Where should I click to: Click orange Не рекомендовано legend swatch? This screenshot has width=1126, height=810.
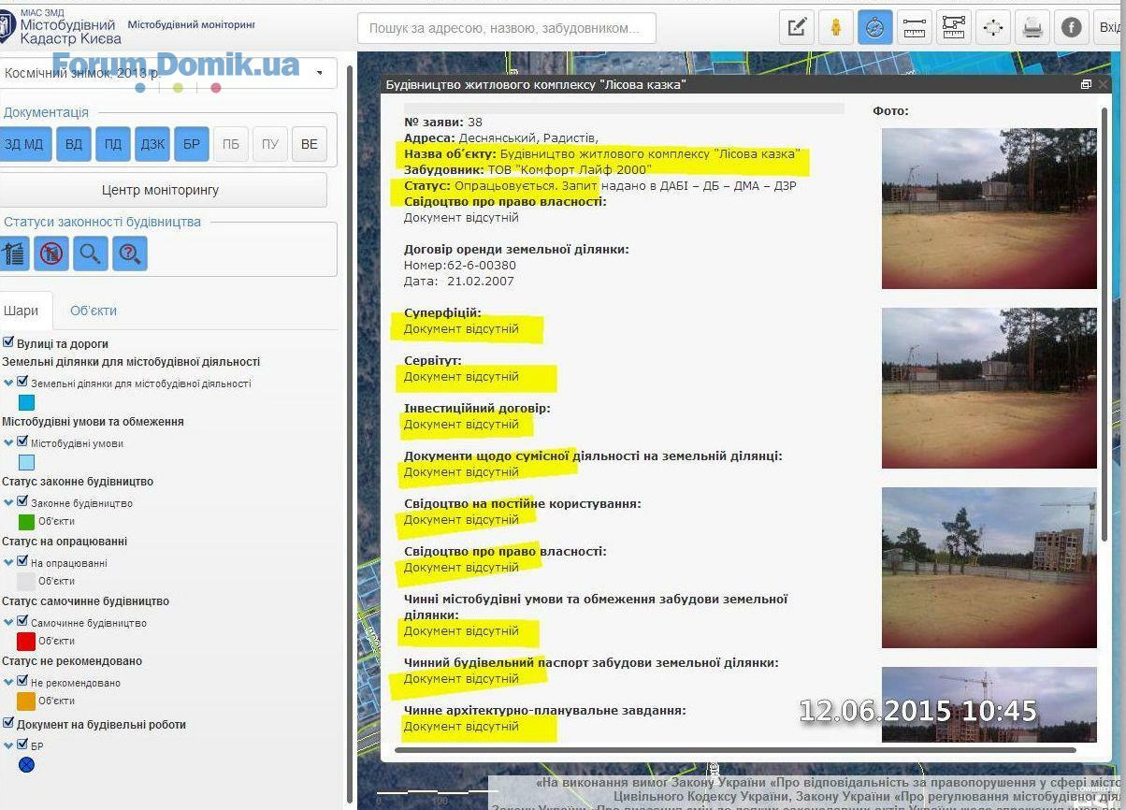pos(27,702)
